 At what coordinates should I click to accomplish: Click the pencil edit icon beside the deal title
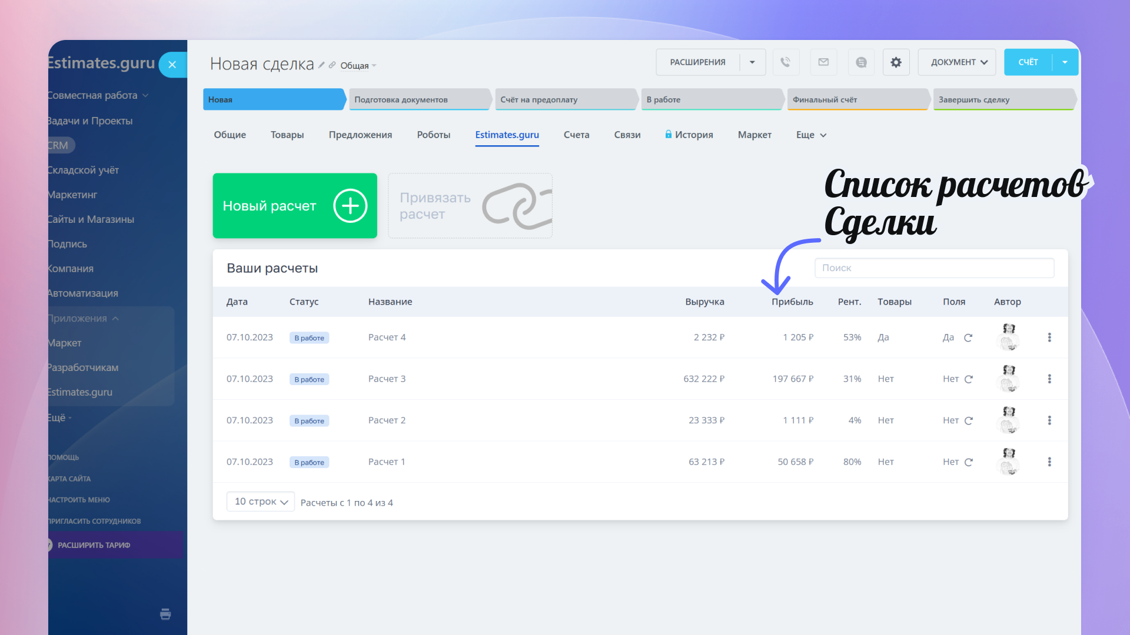321,65
